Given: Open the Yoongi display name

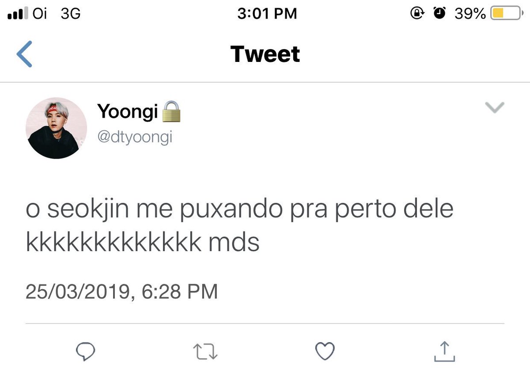Looking at the screenshot, I should tap(128, 112).
